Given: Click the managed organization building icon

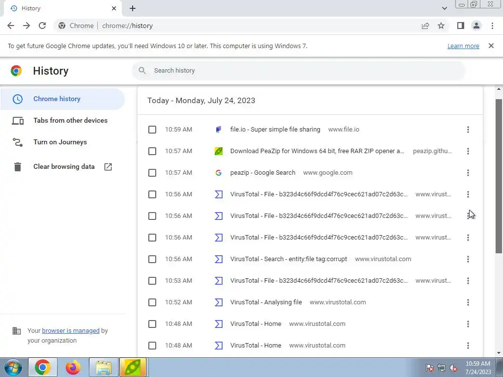Looking at the screenshot, I should 16,331.
